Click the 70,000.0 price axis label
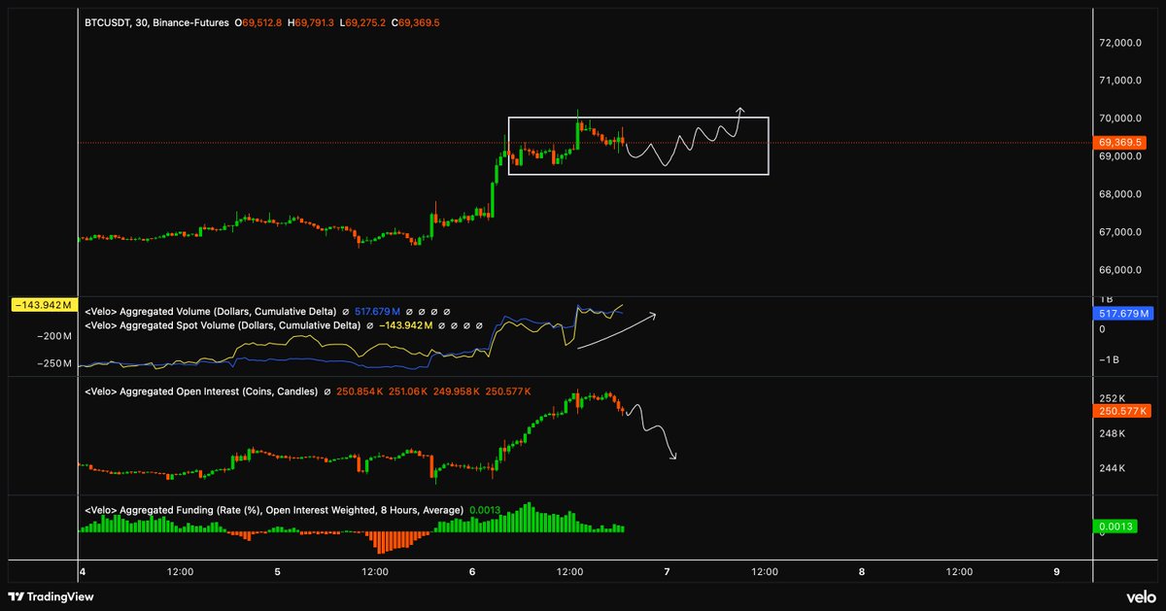The width and height of the screenshot is (1166, 611). click(1119, 119)
